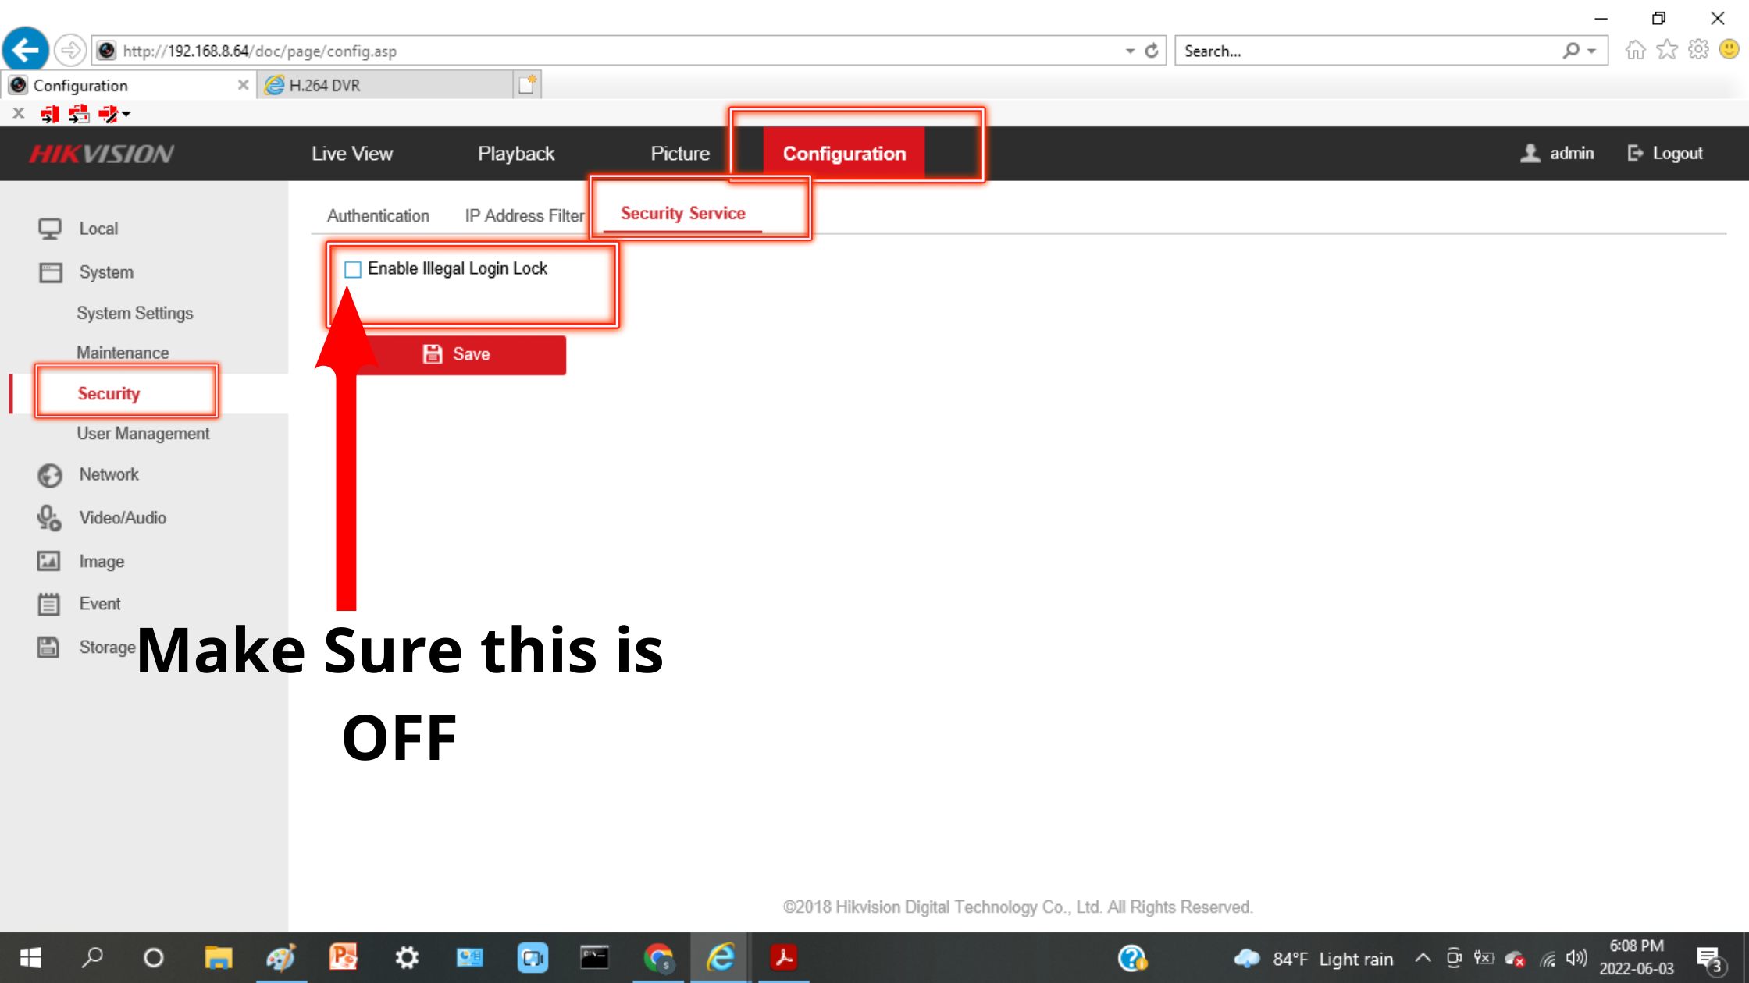Click the Configuration menu tab
The height and width of the screenshot is (983, 1749).
[x=843, y=154]
